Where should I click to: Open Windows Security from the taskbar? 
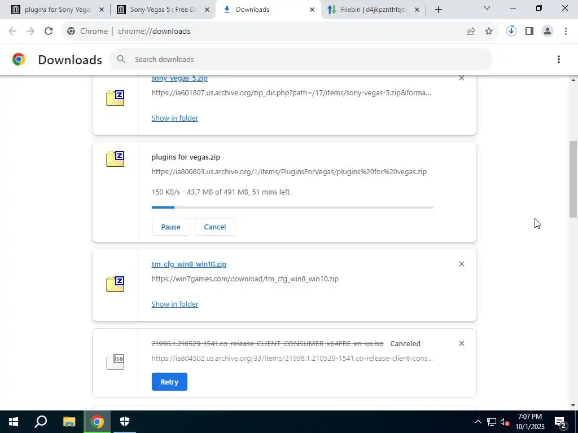(x=125, y=422)
